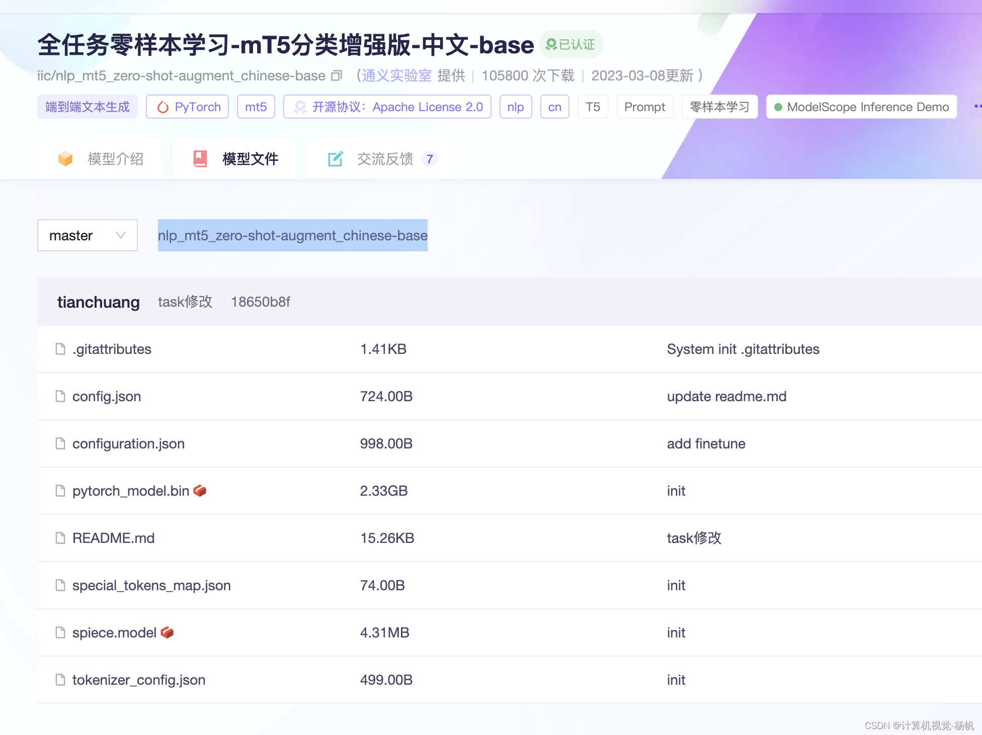Click the file icon next to README.md

click(x=60, y=538)
